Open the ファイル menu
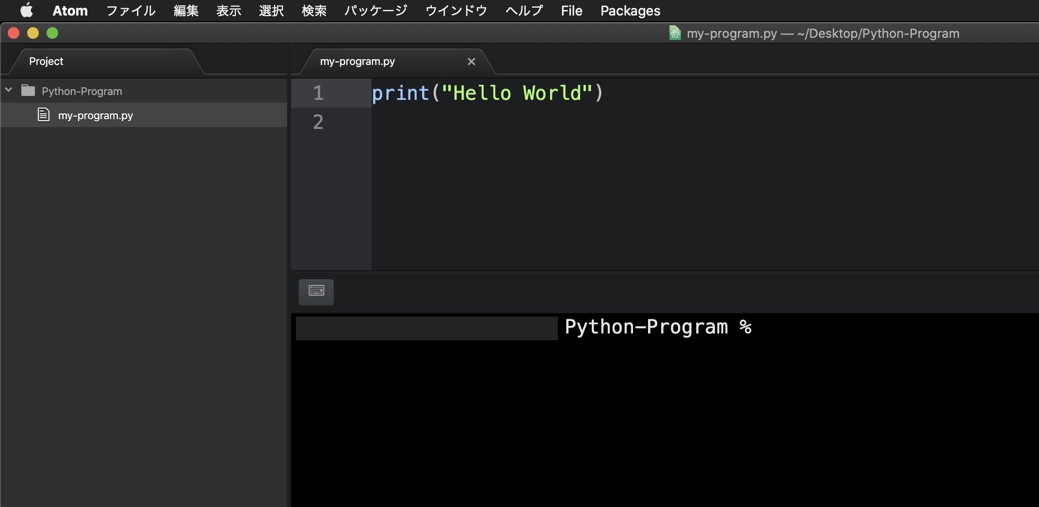 click(x=130, y=11)
